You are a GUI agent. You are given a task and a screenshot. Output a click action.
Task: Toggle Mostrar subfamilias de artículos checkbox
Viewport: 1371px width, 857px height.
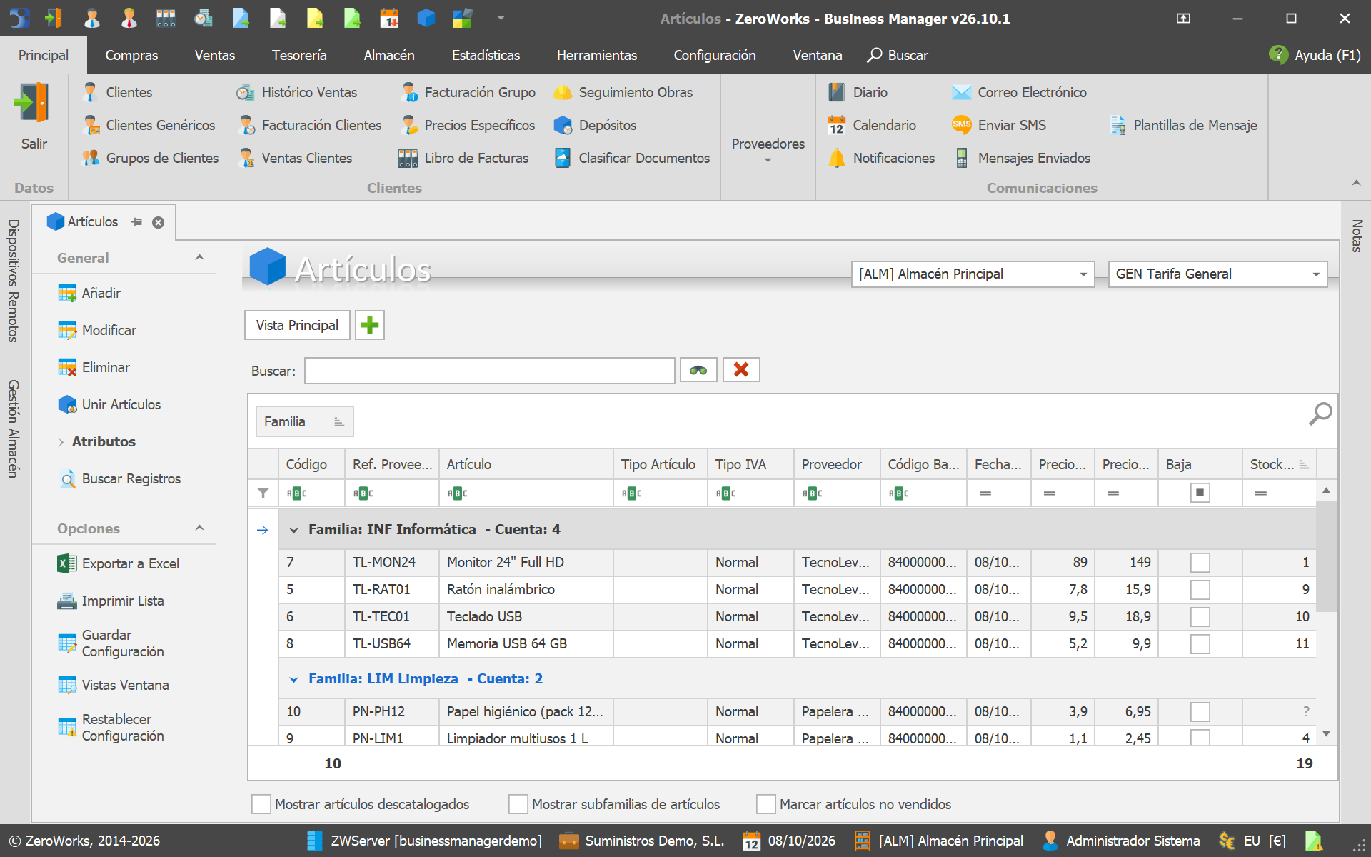518,804
